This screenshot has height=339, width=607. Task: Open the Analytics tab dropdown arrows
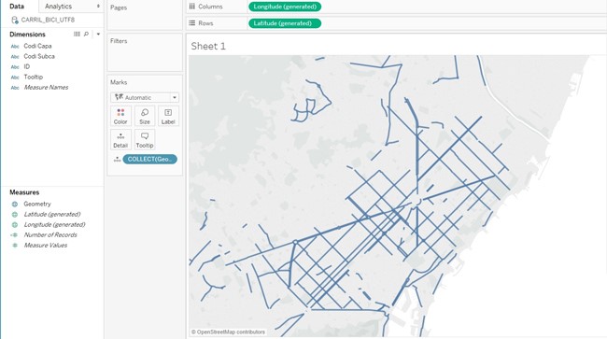point(98,7)
